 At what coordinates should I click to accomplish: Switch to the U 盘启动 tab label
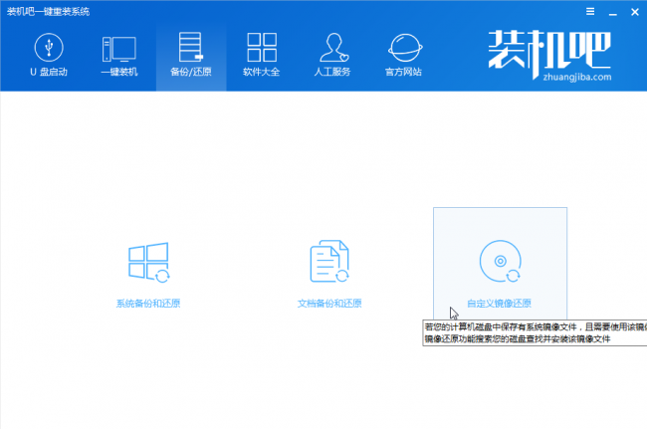coord(49,72)
